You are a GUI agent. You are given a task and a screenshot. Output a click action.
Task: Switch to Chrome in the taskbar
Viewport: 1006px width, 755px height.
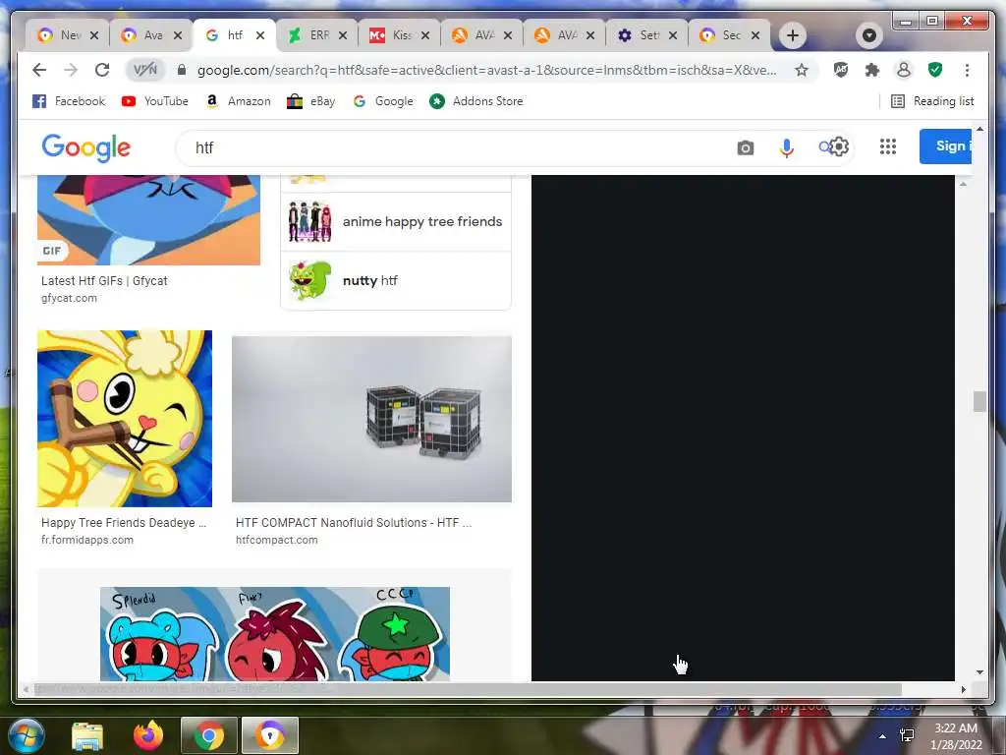click(209, 735)
